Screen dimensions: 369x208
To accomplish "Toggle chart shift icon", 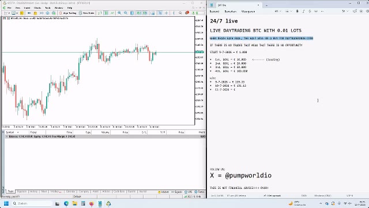I will 145,13.
